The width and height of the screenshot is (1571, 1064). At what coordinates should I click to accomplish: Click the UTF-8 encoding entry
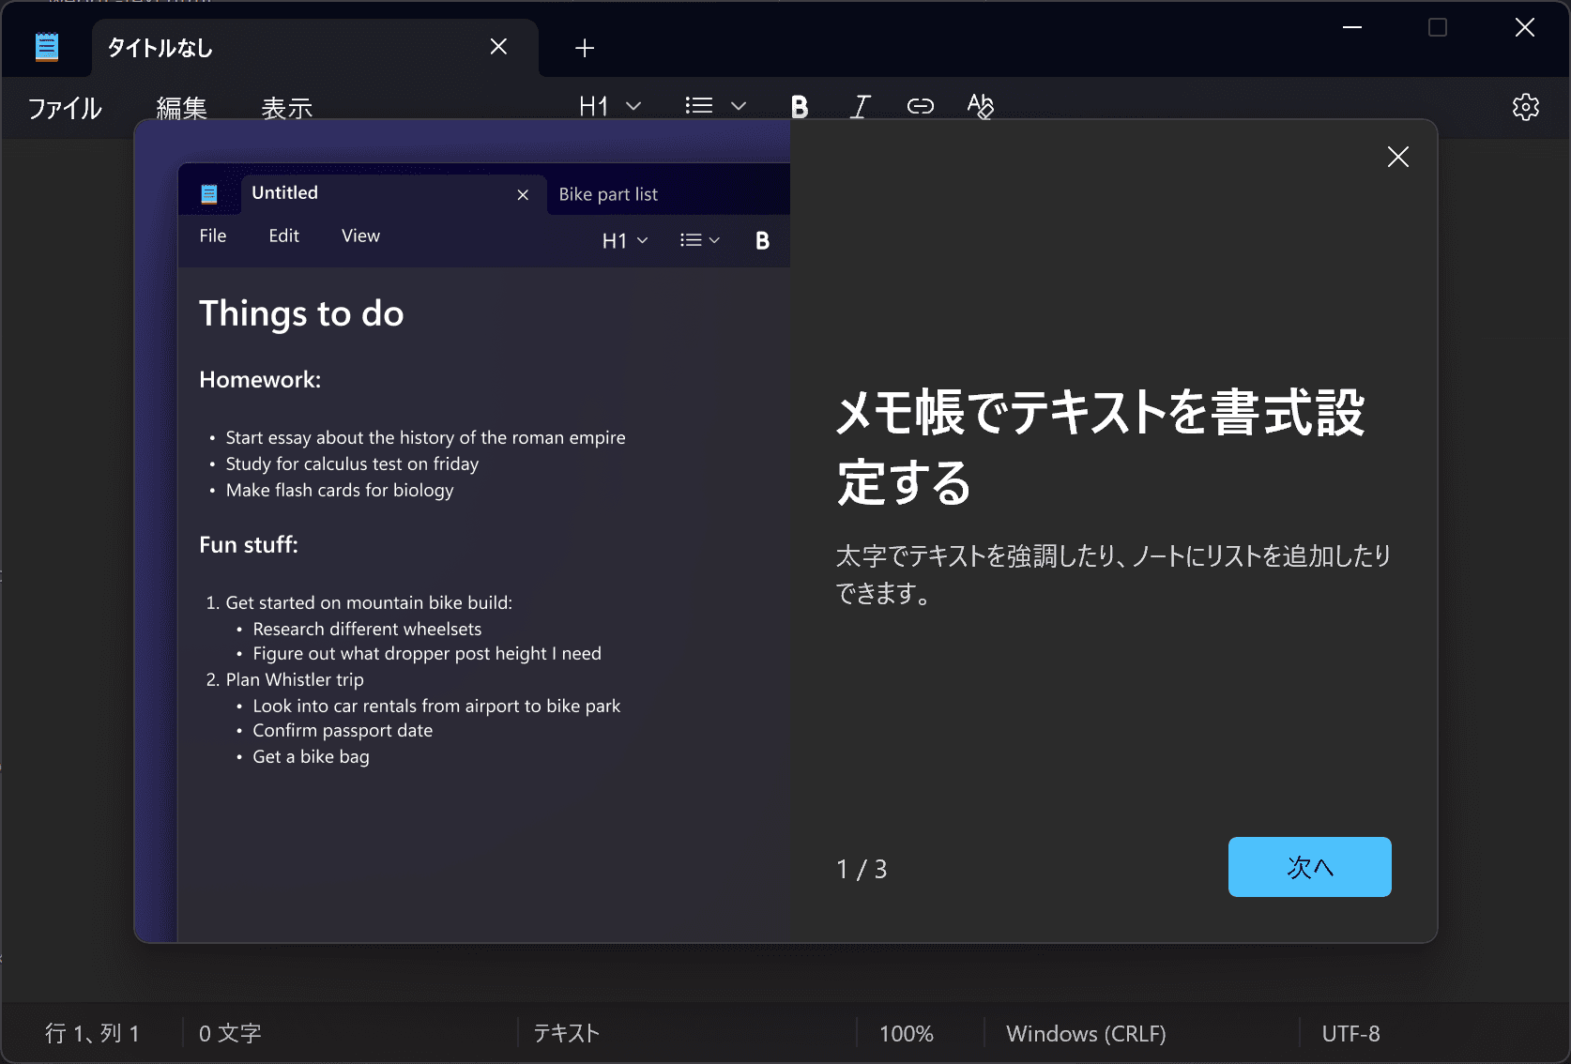point(1351,1033)
